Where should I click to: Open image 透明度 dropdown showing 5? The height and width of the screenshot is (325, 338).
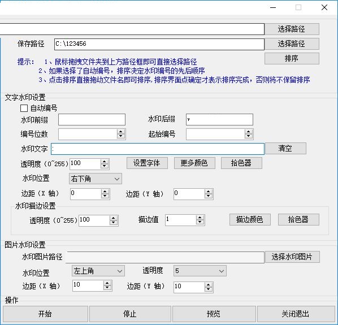[x=200, y=271]
